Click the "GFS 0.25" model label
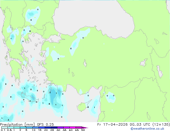 point(45,125)
